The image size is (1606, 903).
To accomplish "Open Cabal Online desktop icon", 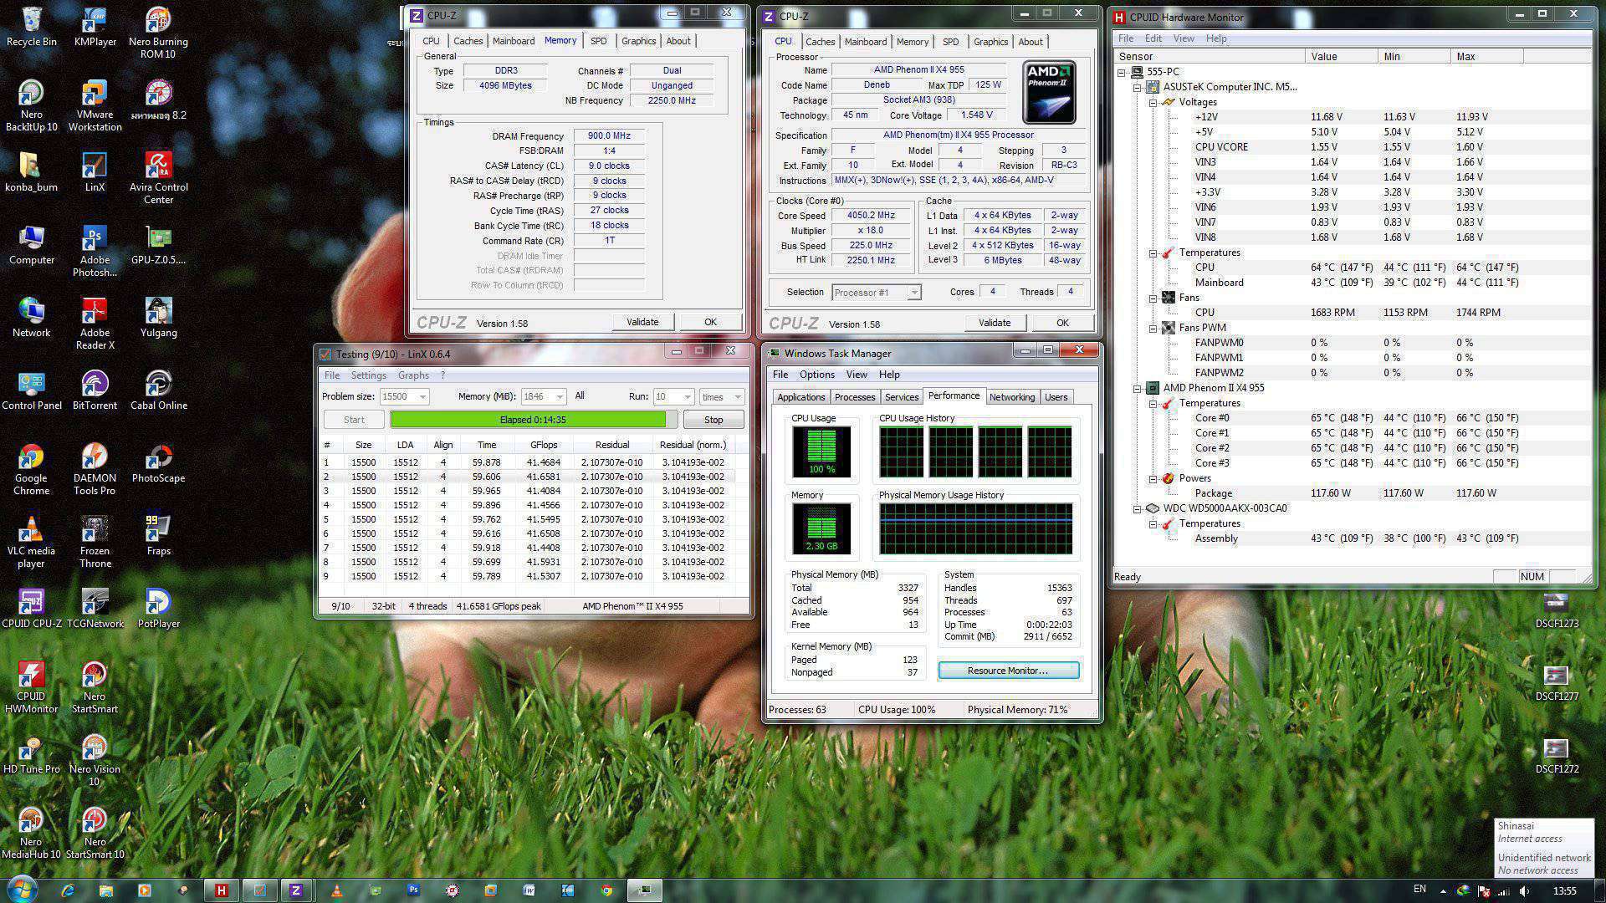I will tap(158, 391).
